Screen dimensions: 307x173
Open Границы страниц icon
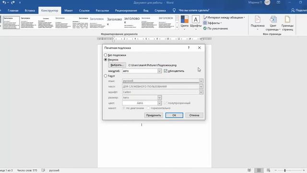click(x=287, y=20)
